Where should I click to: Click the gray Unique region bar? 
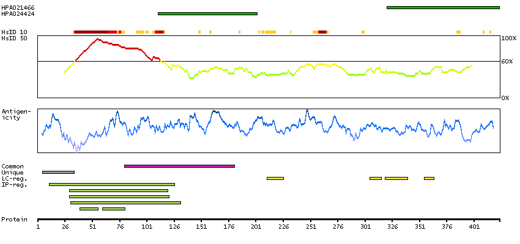(x=58, y=172)
